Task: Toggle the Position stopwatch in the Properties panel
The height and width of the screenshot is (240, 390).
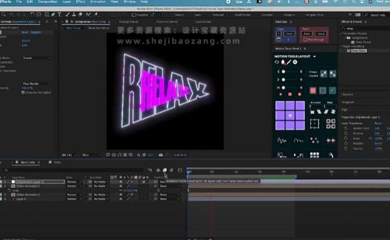Action: [346, 133]
